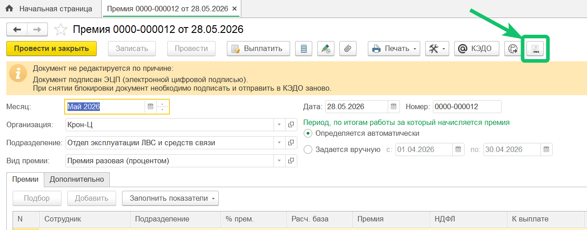Go back with the left arrow button
Image resolution: width=587 pixels, height=230 pixels.
pyautogui.click(x=17, y=30)
